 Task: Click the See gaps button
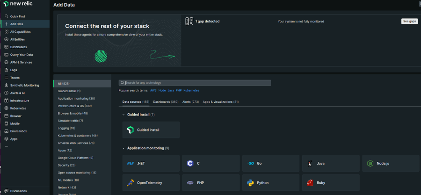pos(409,22)
